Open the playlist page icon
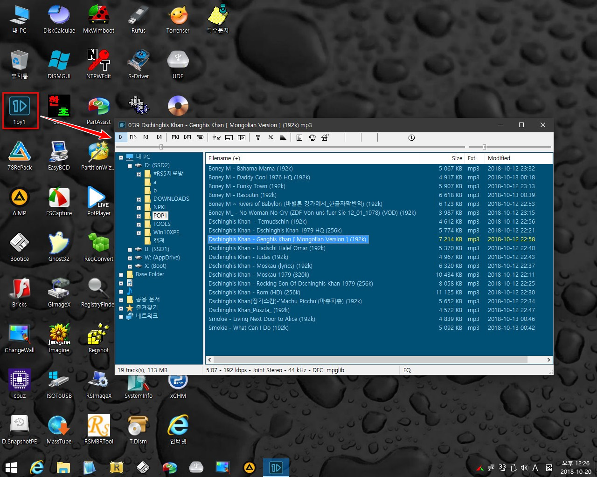This screenshot has height=477, width=597. pos(299,137)
